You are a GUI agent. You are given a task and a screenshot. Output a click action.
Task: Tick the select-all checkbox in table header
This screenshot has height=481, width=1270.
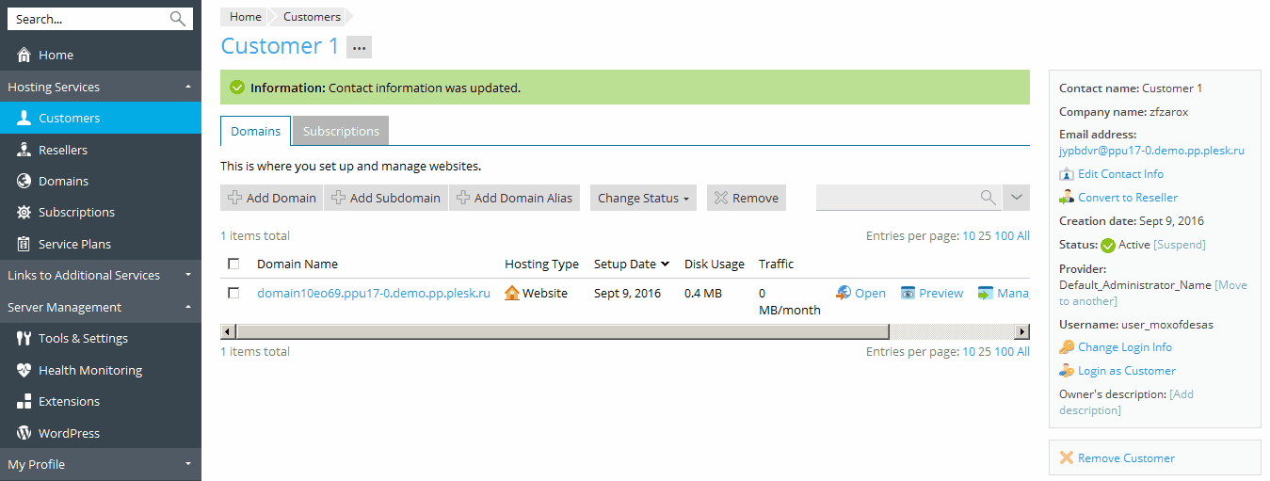(x=233, y=265)
